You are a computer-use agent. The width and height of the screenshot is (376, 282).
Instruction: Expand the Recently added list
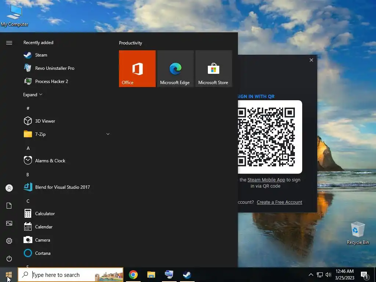coord(33,94)
